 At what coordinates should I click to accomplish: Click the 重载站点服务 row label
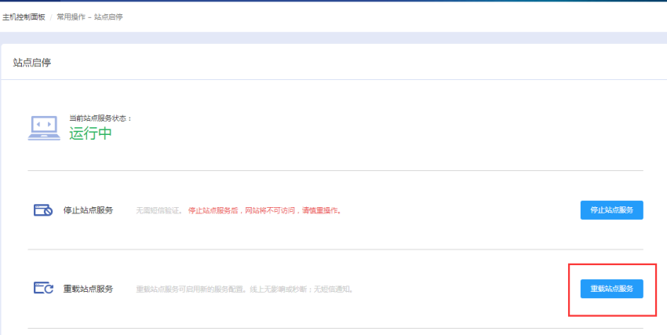pos(88,289)
